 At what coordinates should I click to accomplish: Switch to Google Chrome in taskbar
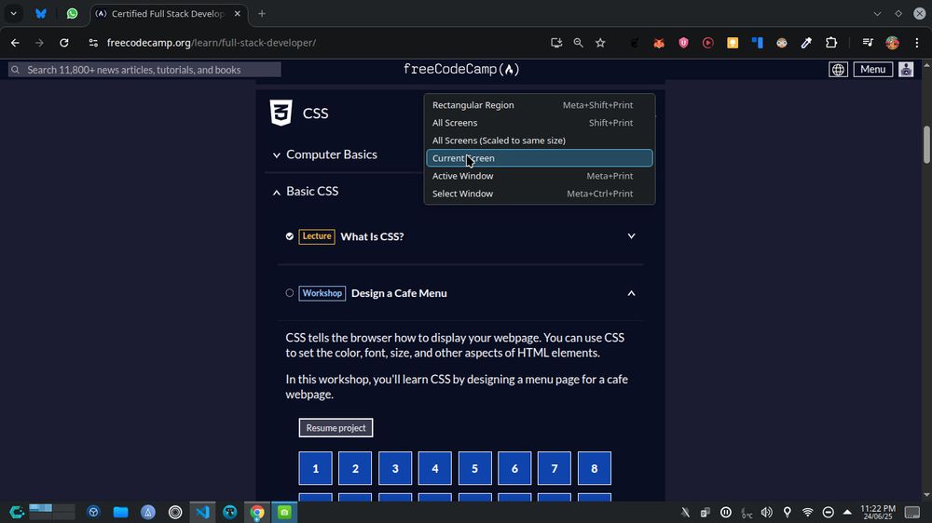(x=257, y=512)
